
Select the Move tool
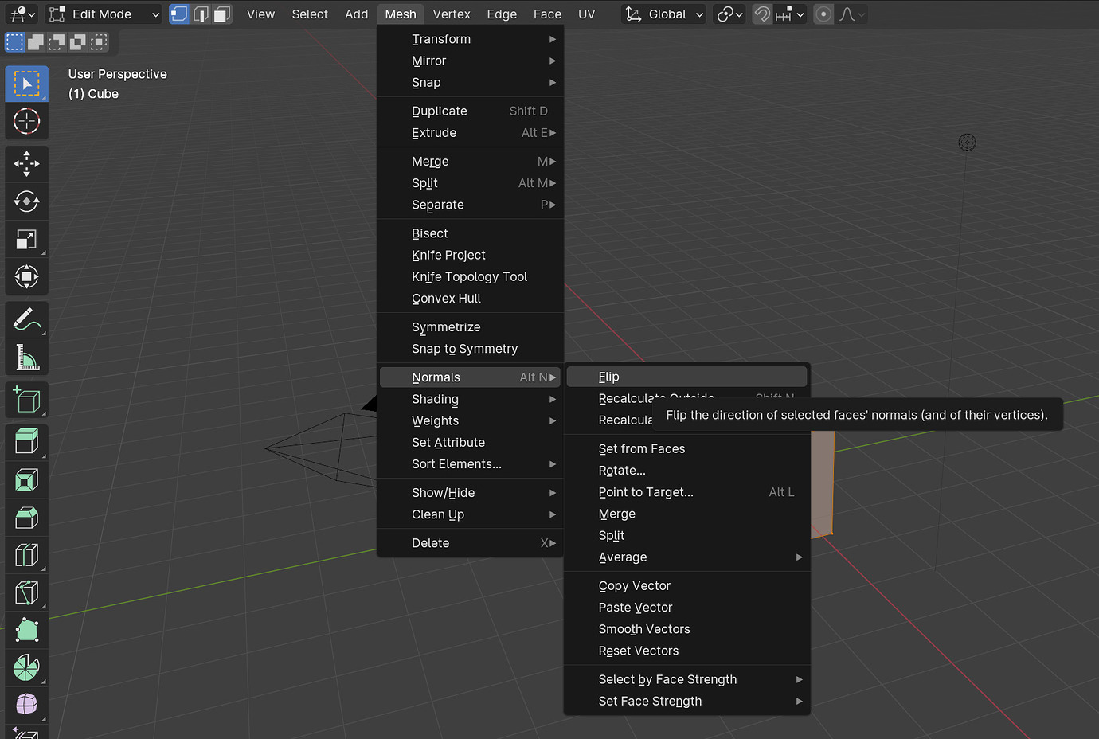[26, 163]
